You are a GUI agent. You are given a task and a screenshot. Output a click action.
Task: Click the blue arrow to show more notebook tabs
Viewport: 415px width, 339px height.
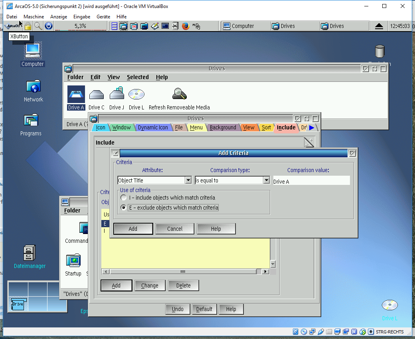pos(312,128)
